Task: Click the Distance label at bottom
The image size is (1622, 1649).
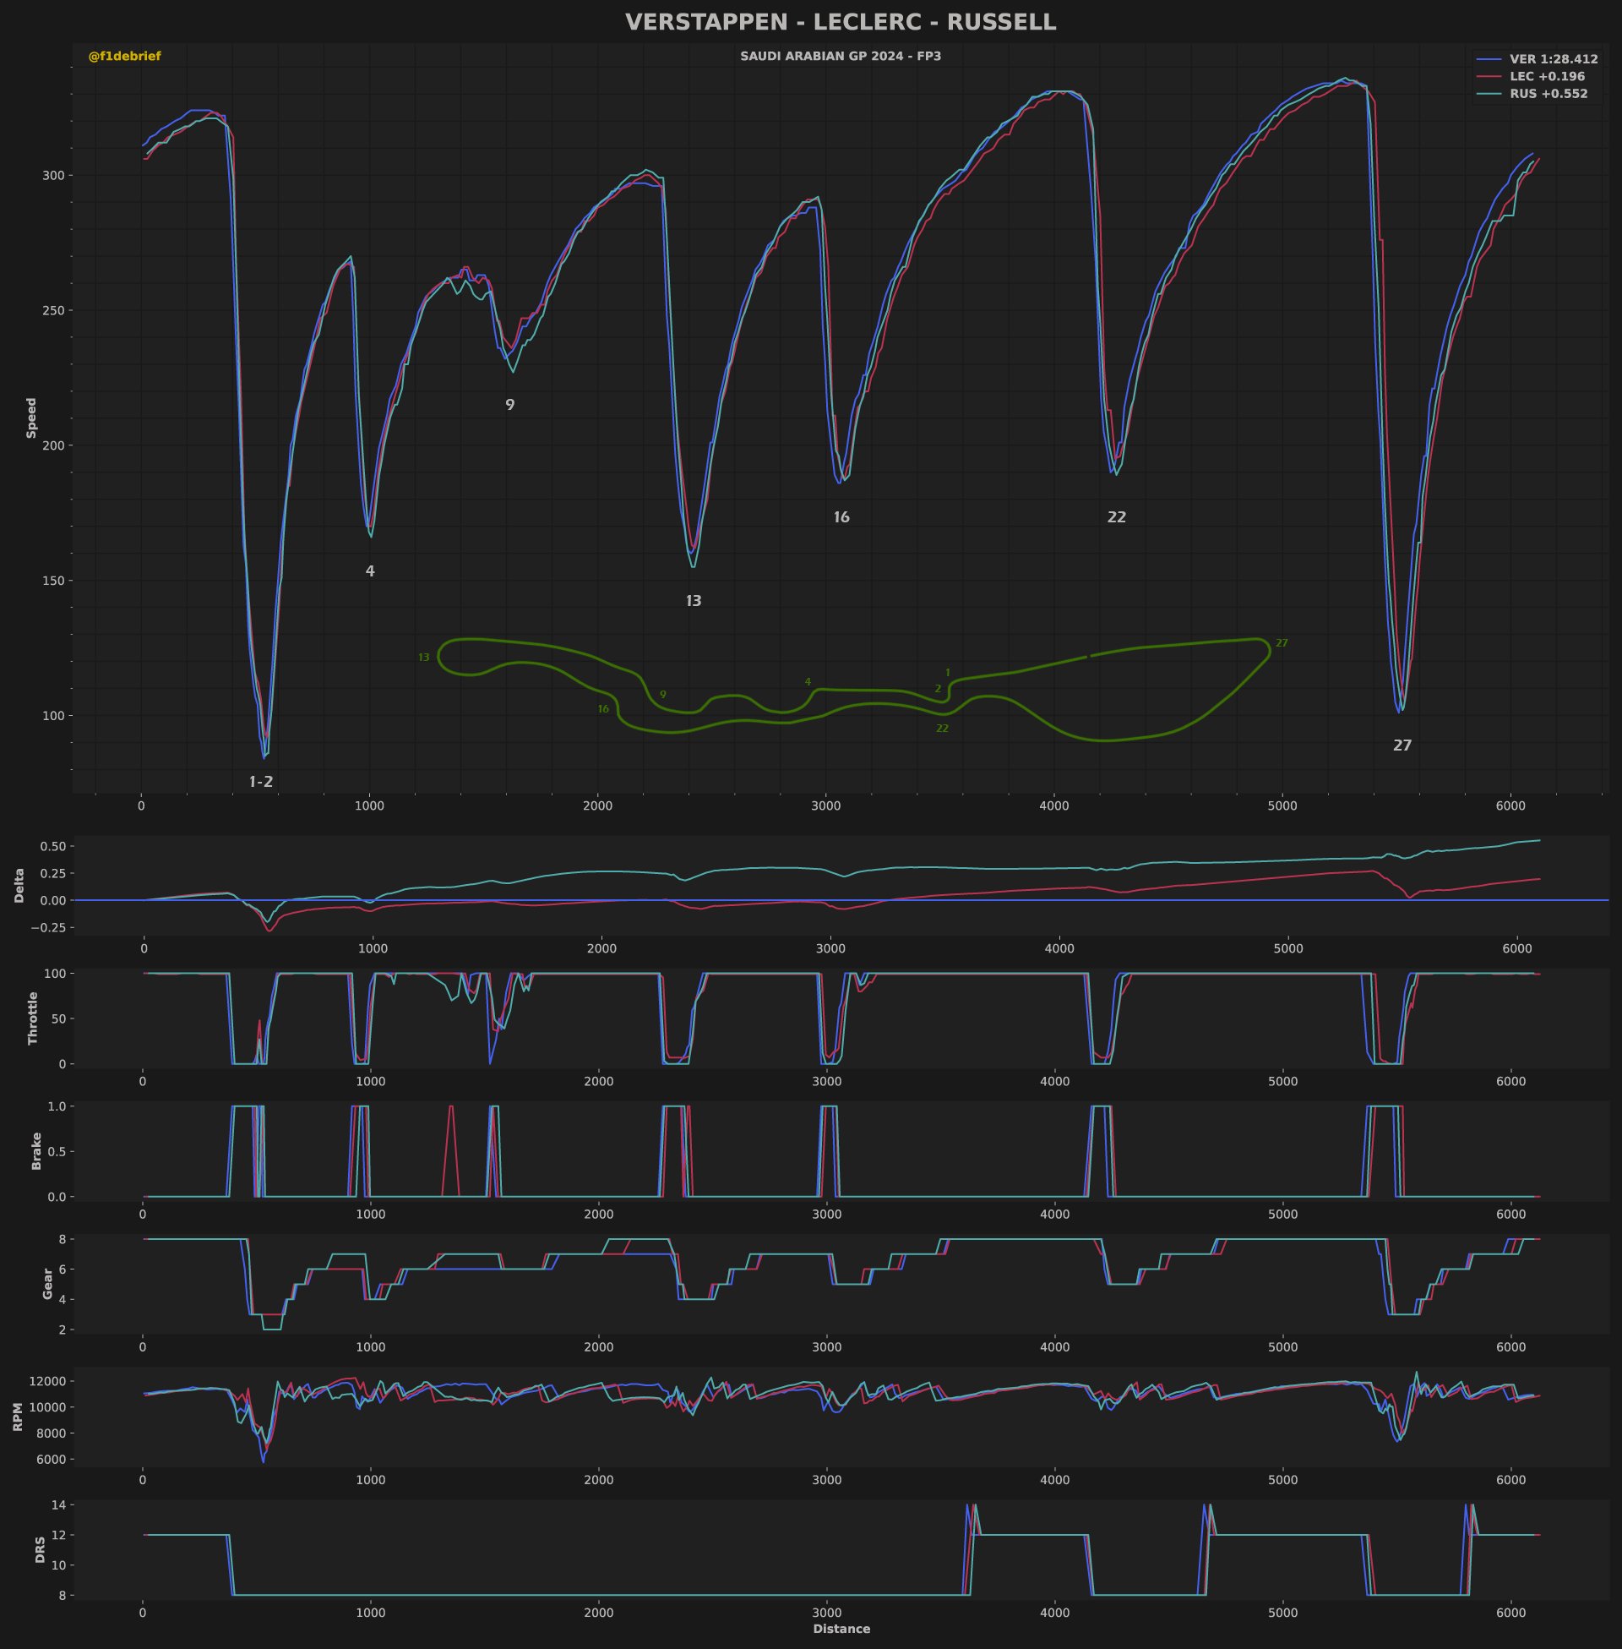Action: tap(841, 1629)
